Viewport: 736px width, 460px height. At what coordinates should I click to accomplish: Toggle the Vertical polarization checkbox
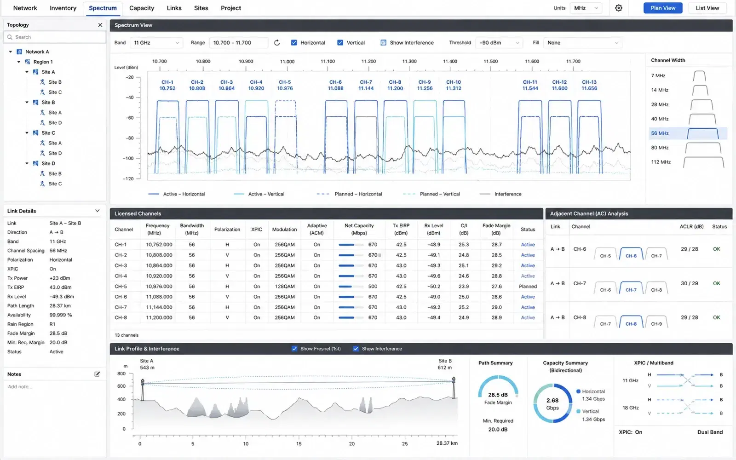pyautogui.click(x=340, y=43)
